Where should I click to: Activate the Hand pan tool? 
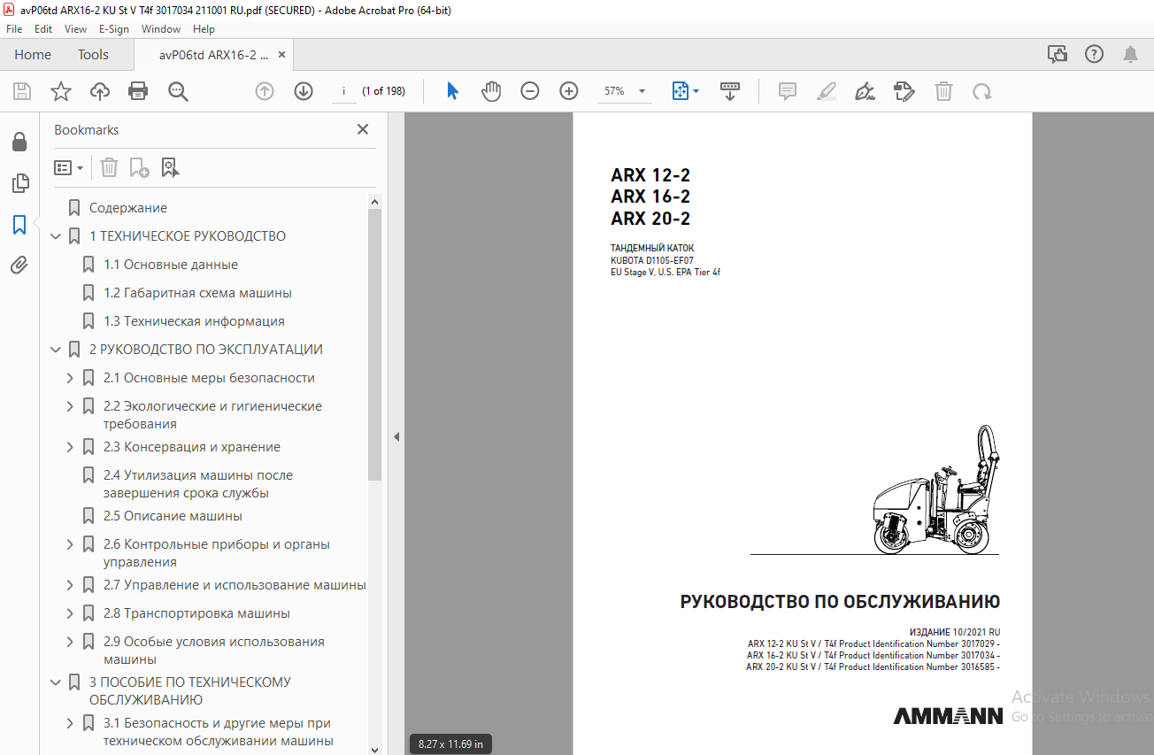click(491, 91)
